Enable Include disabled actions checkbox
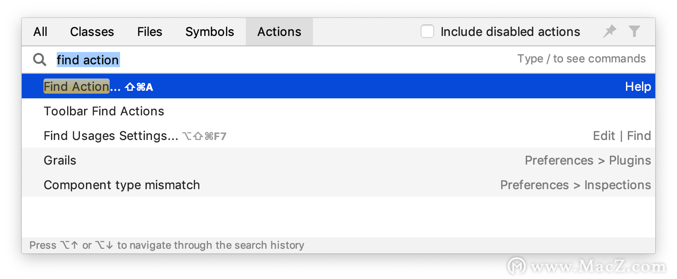 427,32
